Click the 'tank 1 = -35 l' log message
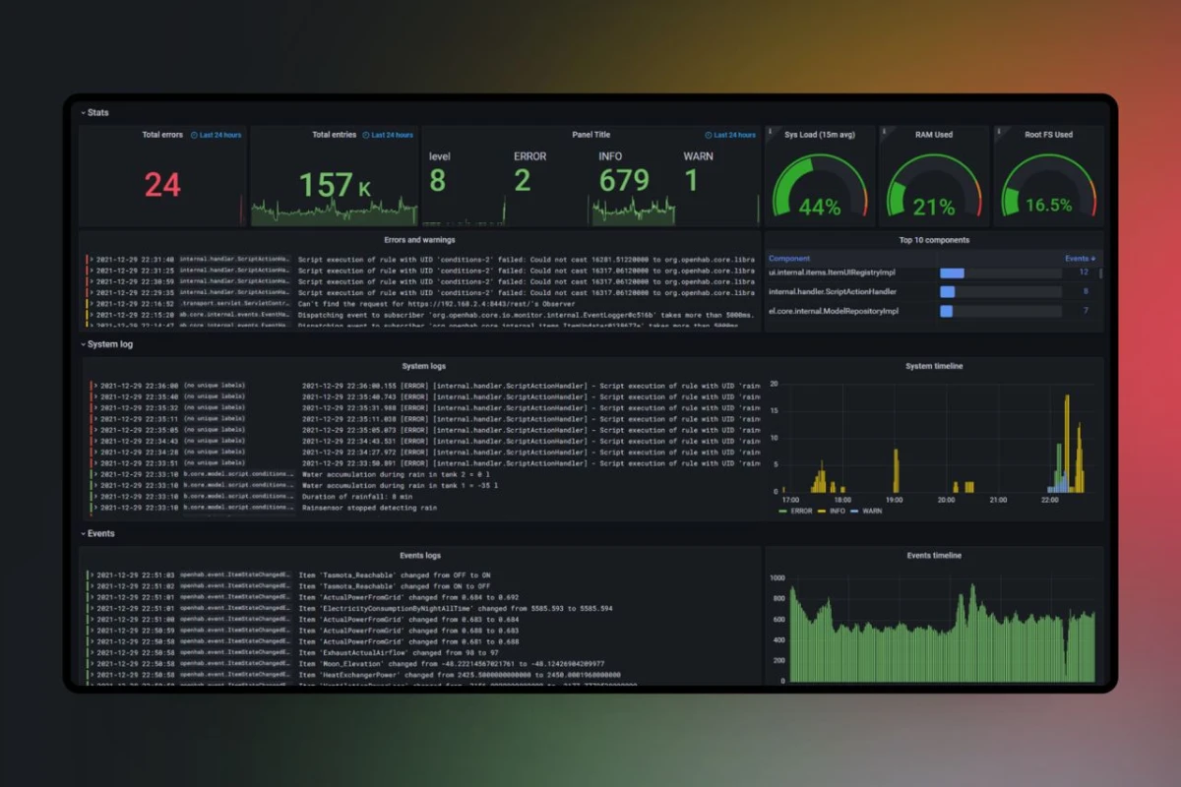 coord(400,485)
